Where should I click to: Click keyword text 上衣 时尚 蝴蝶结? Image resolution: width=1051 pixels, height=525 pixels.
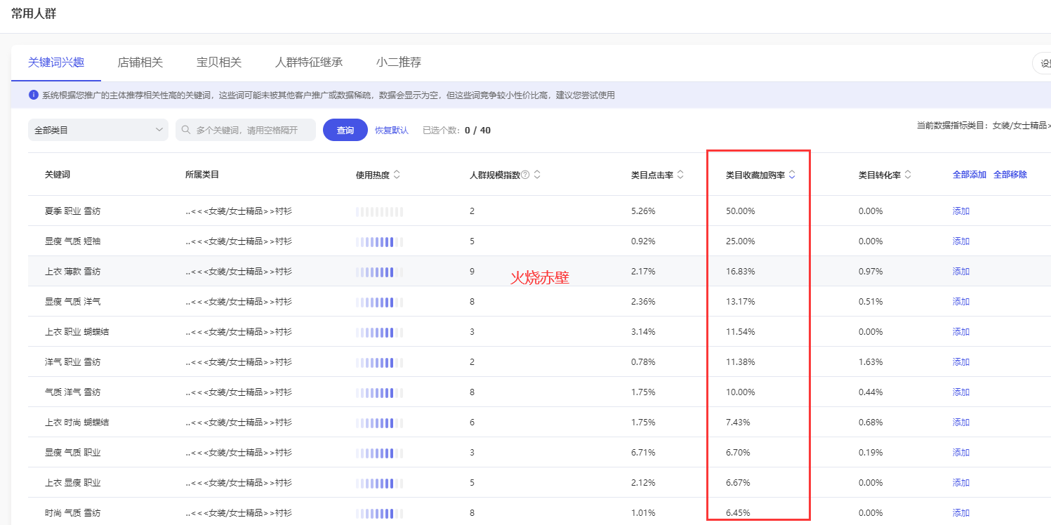tap(77, 423)
